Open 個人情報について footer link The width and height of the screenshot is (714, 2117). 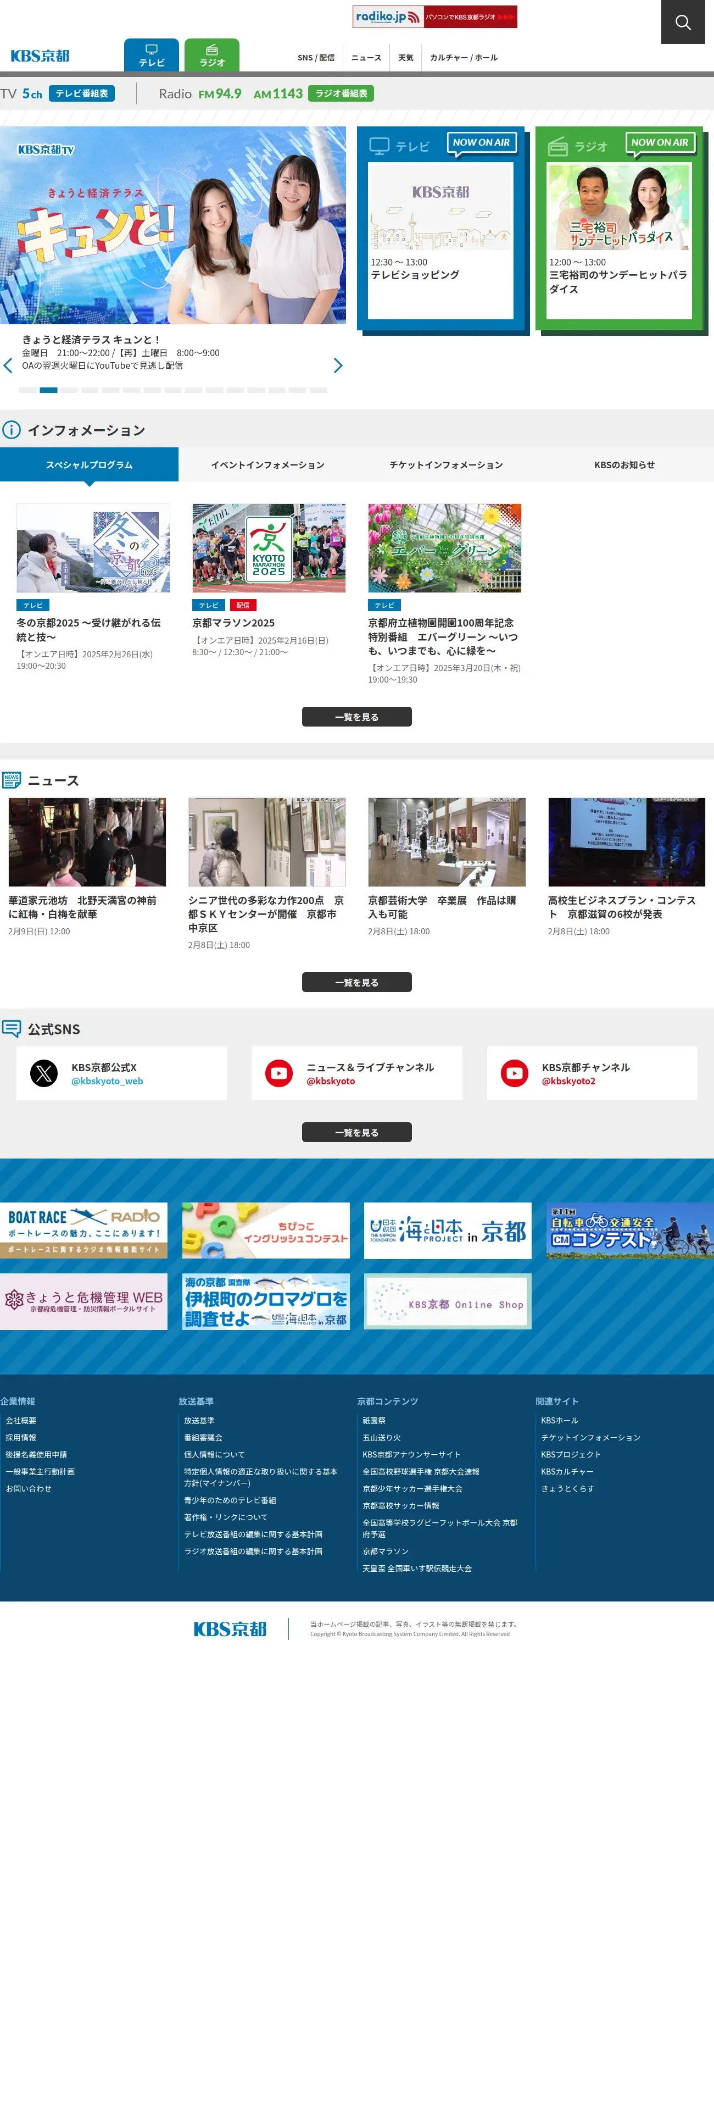click(x=214, y=1455)
